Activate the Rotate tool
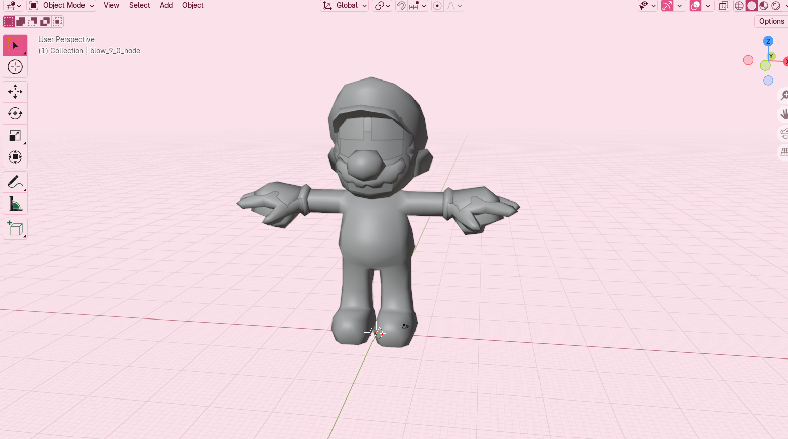Viewport: 788px width, 439px height. [15, 113]
